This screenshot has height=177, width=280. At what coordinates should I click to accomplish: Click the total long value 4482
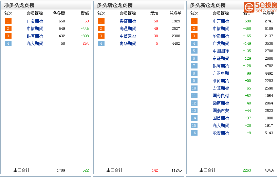(x=176, y=43)
